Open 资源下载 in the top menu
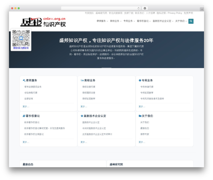The width and height of the screenshot is (213, 180). (129, 13)
